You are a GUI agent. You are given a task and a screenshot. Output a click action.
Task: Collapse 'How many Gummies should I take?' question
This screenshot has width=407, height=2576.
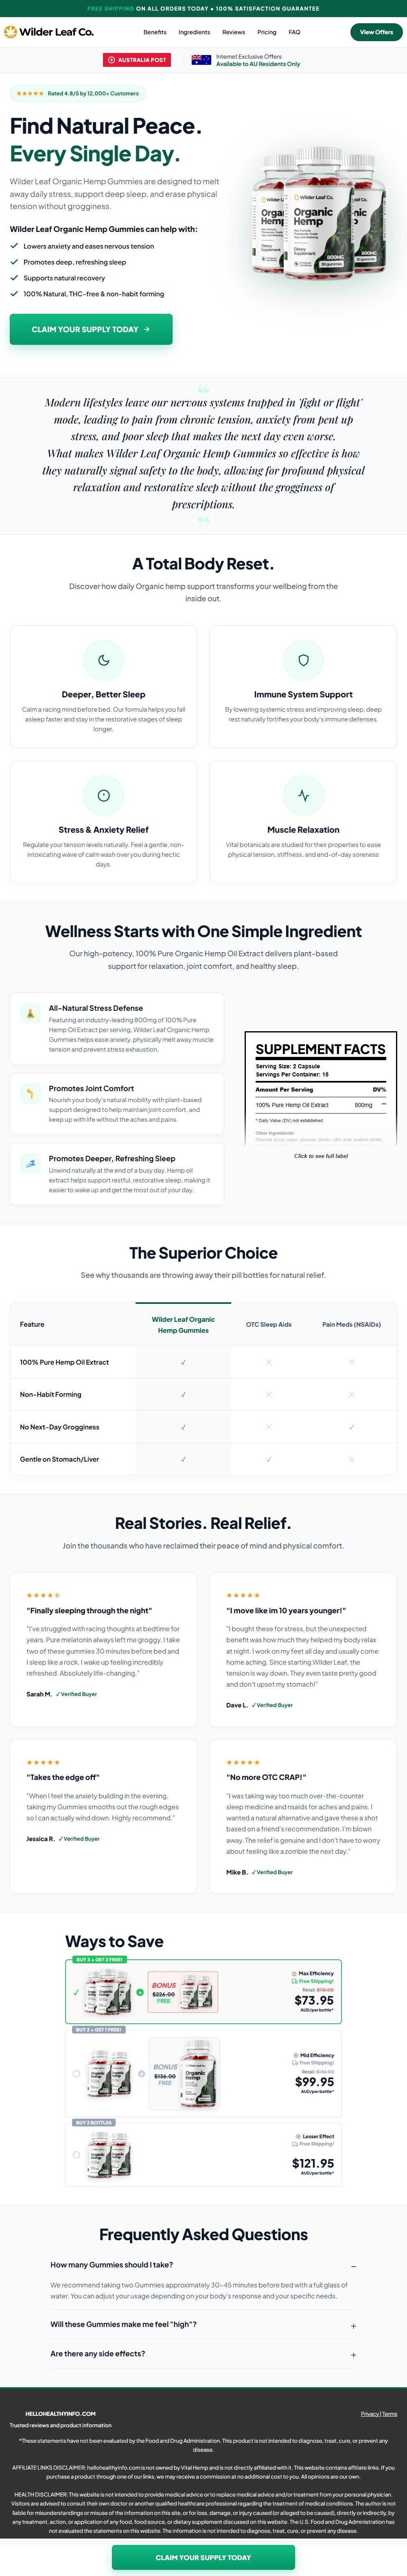click(203, 2265)
